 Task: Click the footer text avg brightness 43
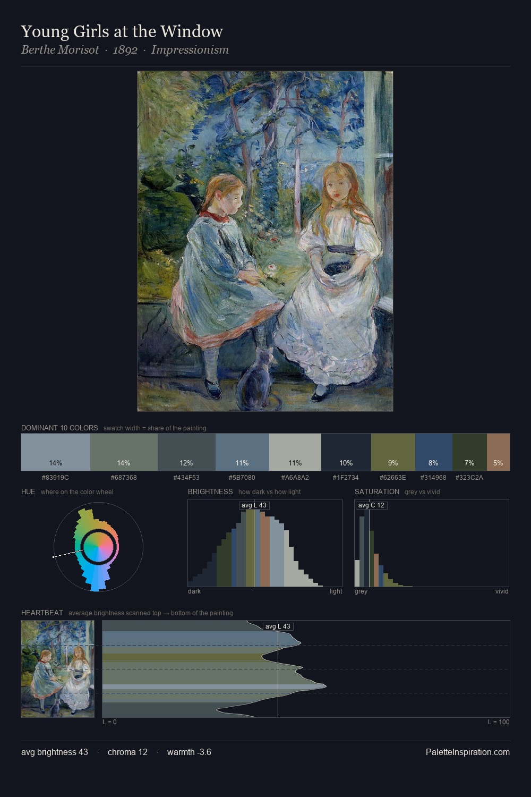click(x=55, y=752)
